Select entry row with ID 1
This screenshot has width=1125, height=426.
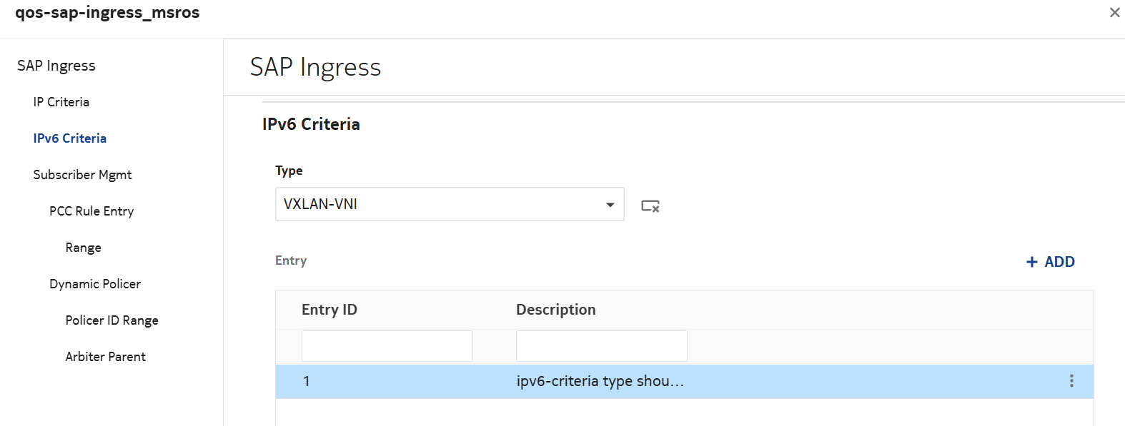click(x=429, y=381)
